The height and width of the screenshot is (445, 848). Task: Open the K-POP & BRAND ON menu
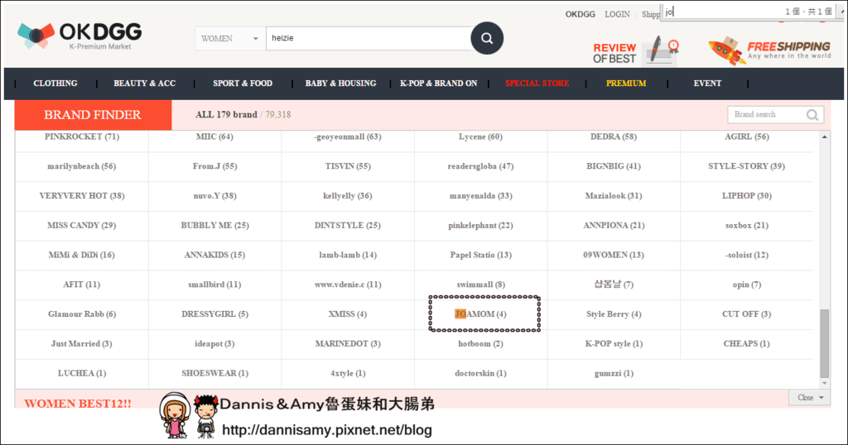[439, 84]
